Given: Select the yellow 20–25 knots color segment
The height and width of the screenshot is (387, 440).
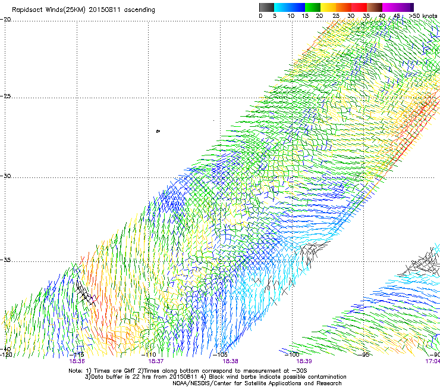Looking at the screenshot, I should click(328, 7).
